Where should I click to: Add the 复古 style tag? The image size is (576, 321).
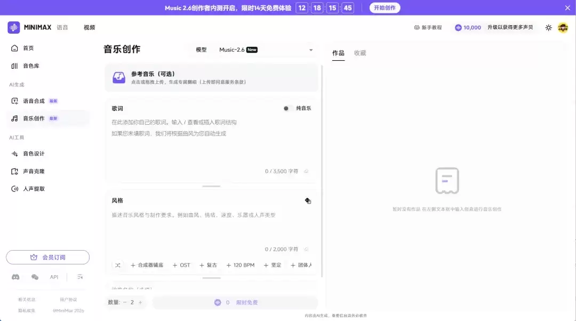coord(209,265)
